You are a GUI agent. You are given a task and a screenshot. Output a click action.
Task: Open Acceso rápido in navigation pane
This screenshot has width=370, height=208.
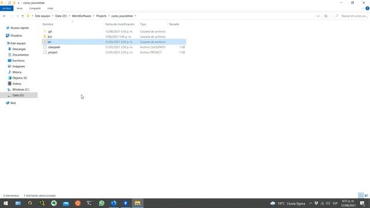(x=20, y=28)
